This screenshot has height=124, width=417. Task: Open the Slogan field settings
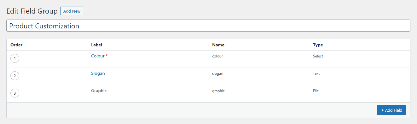coord(98,73)
